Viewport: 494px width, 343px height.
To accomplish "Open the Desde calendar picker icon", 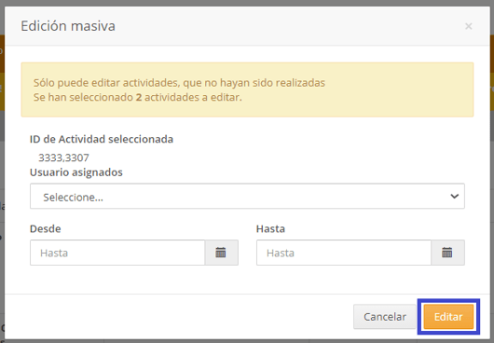I will (x=222, y=253).
